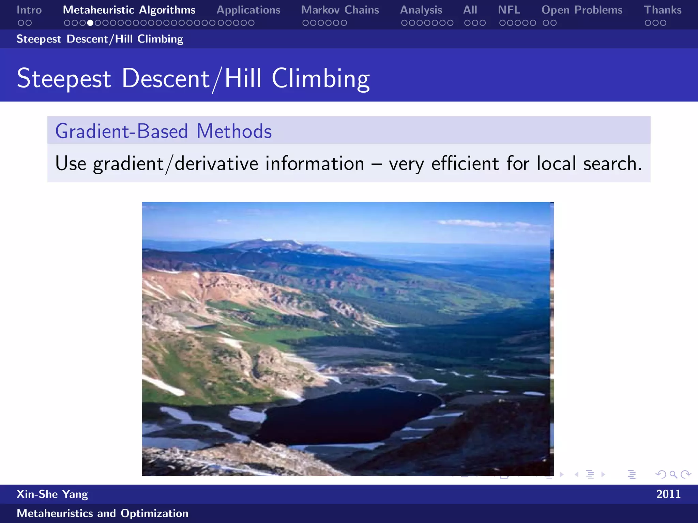Screen dimensions: 698x523
Task: Open the Open Problems section
Action: tap(582, 10)
